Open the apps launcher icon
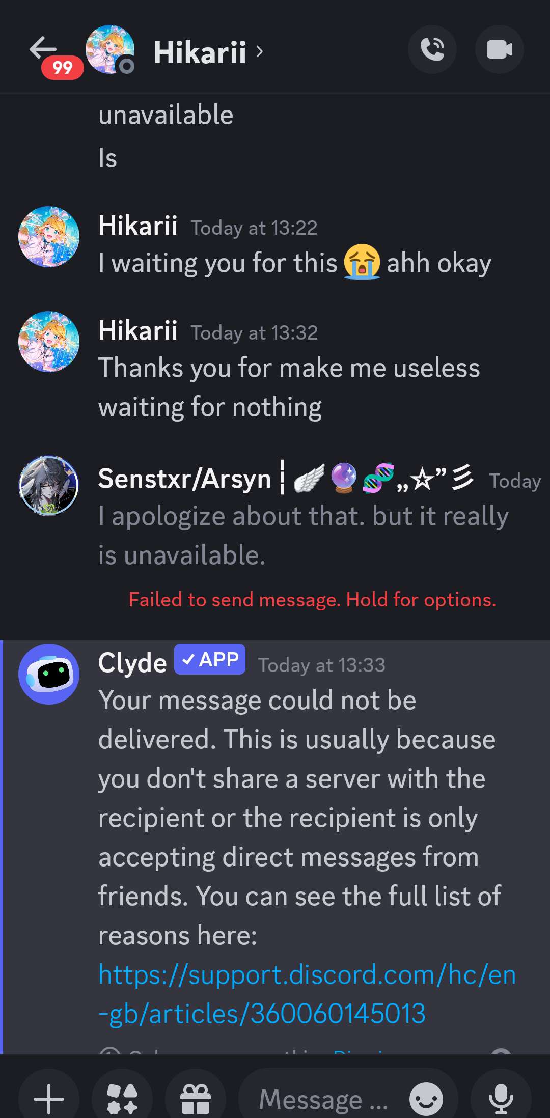 tap(122, 1099)
